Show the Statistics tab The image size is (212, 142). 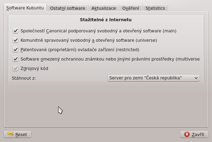point(155,8)
